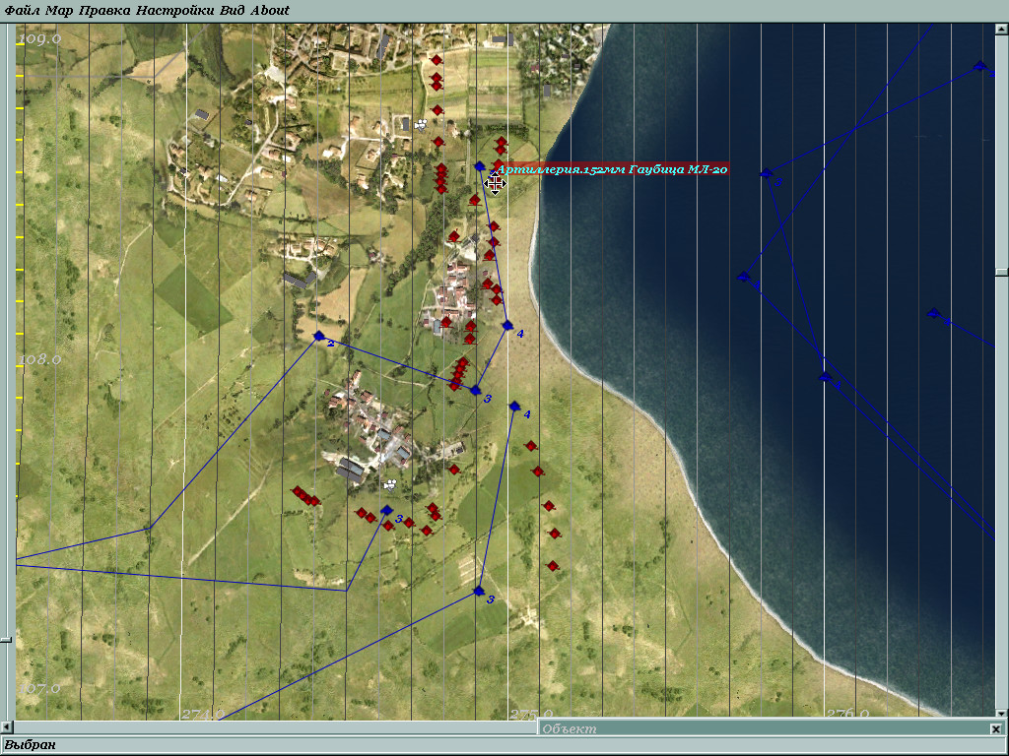
Task: Click the 108.0 grid coordinate label
Action: tap(39, 359)
